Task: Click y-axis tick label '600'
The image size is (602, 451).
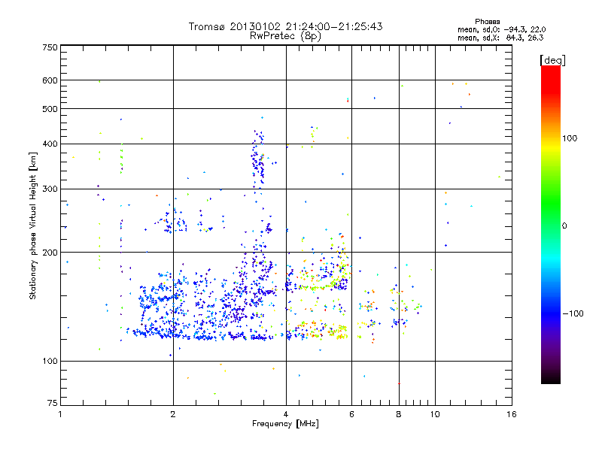Action: click(50, 80)
